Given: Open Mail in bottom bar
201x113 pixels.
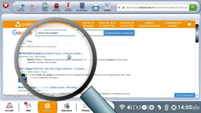Looking at the screenshot, I should pyautogui.click(x=28, y=107).
